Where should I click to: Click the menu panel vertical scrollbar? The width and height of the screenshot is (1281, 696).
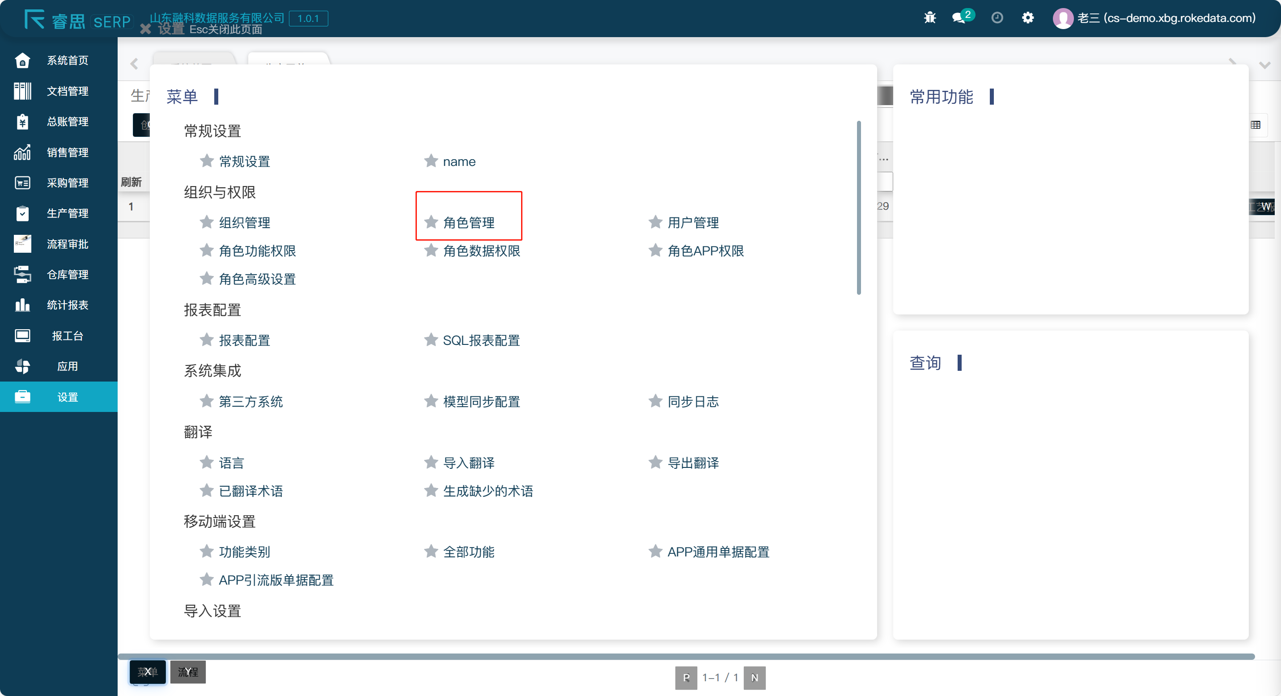(x=858, y=207)
